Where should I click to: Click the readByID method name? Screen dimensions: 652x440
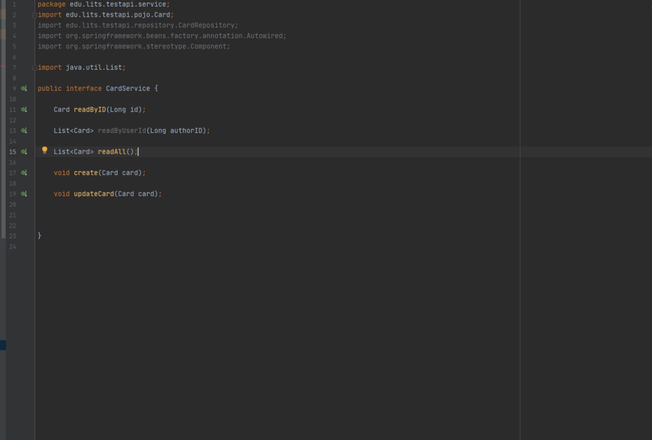tap(90, 109)
